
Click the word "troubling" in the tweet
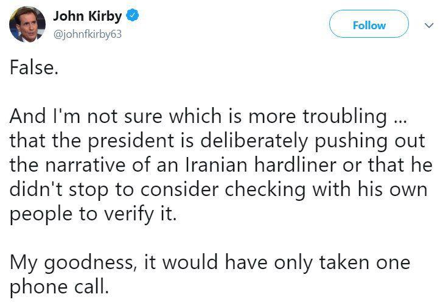tap(345, 116)
